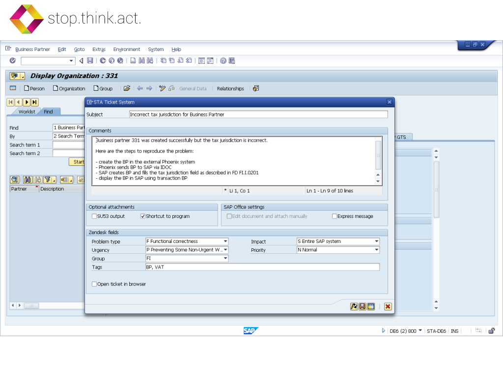The image size is (503, 377).
Task: Click the red X cancel icon in dialog
Action: point(388,306)
